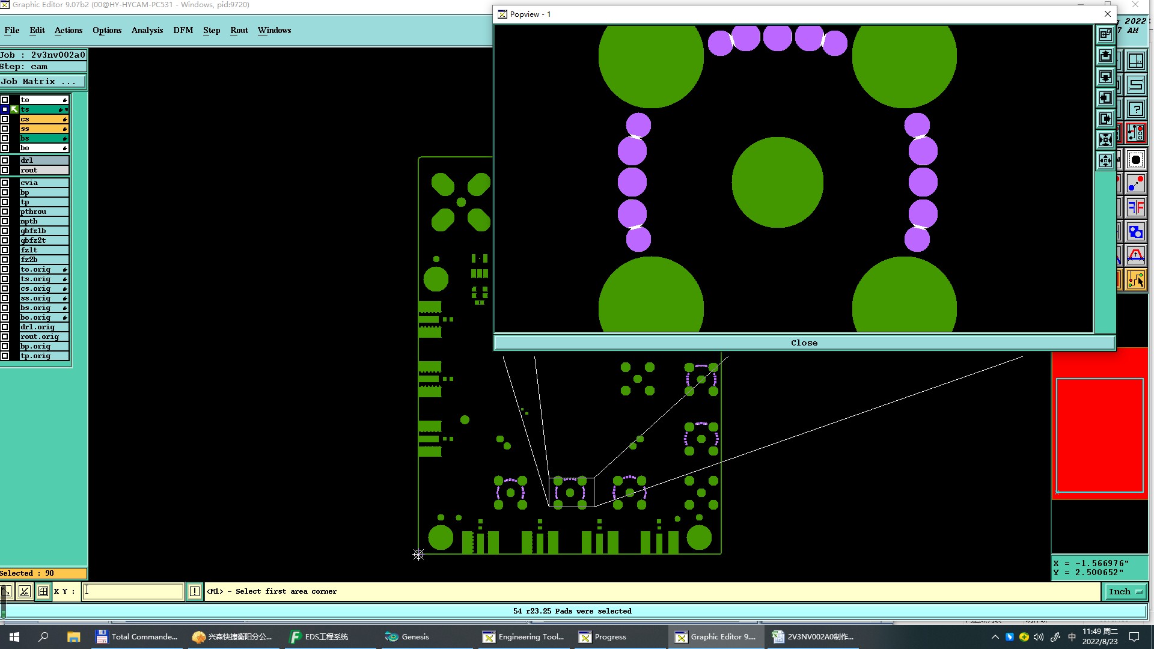Screen dimensions: 1154x649
Task: Open the system tray hidden icons chevron
Action: (x=995, y=637)
